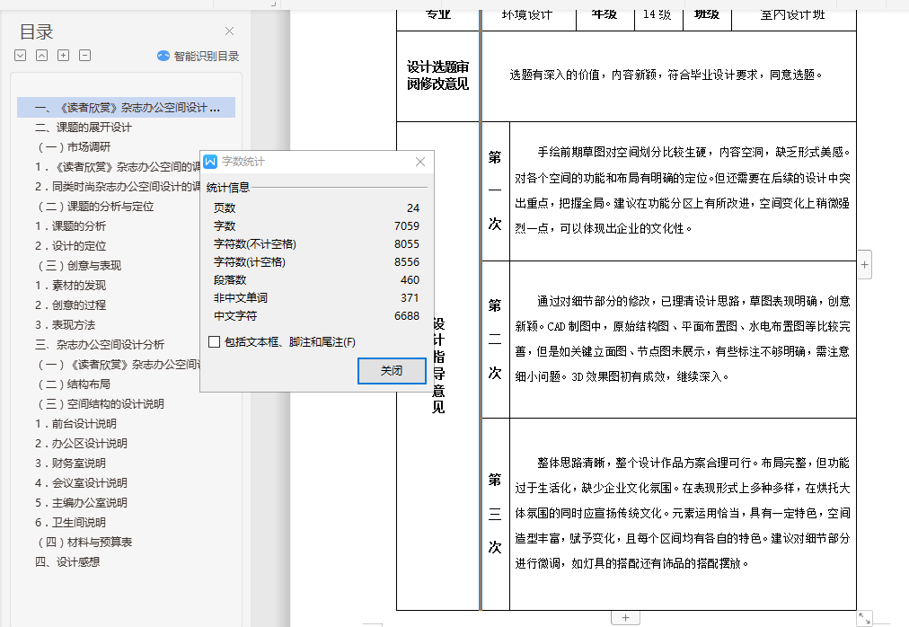
Task: Jump to outline item 5．主编办公室说明
Action: click(81, 502)
